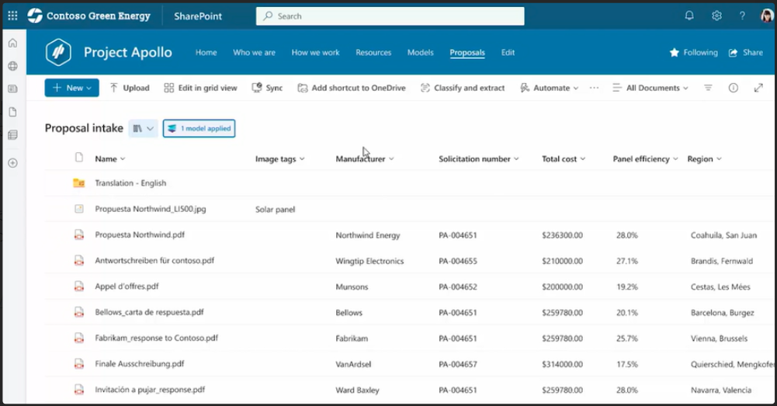Toggle the Following star for this site
This screenshot has height=406, width=777.
pos(693,53)
